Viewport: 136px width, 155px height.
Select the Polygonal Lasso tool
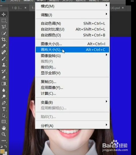pyautogui.click(x=3, y=27)
